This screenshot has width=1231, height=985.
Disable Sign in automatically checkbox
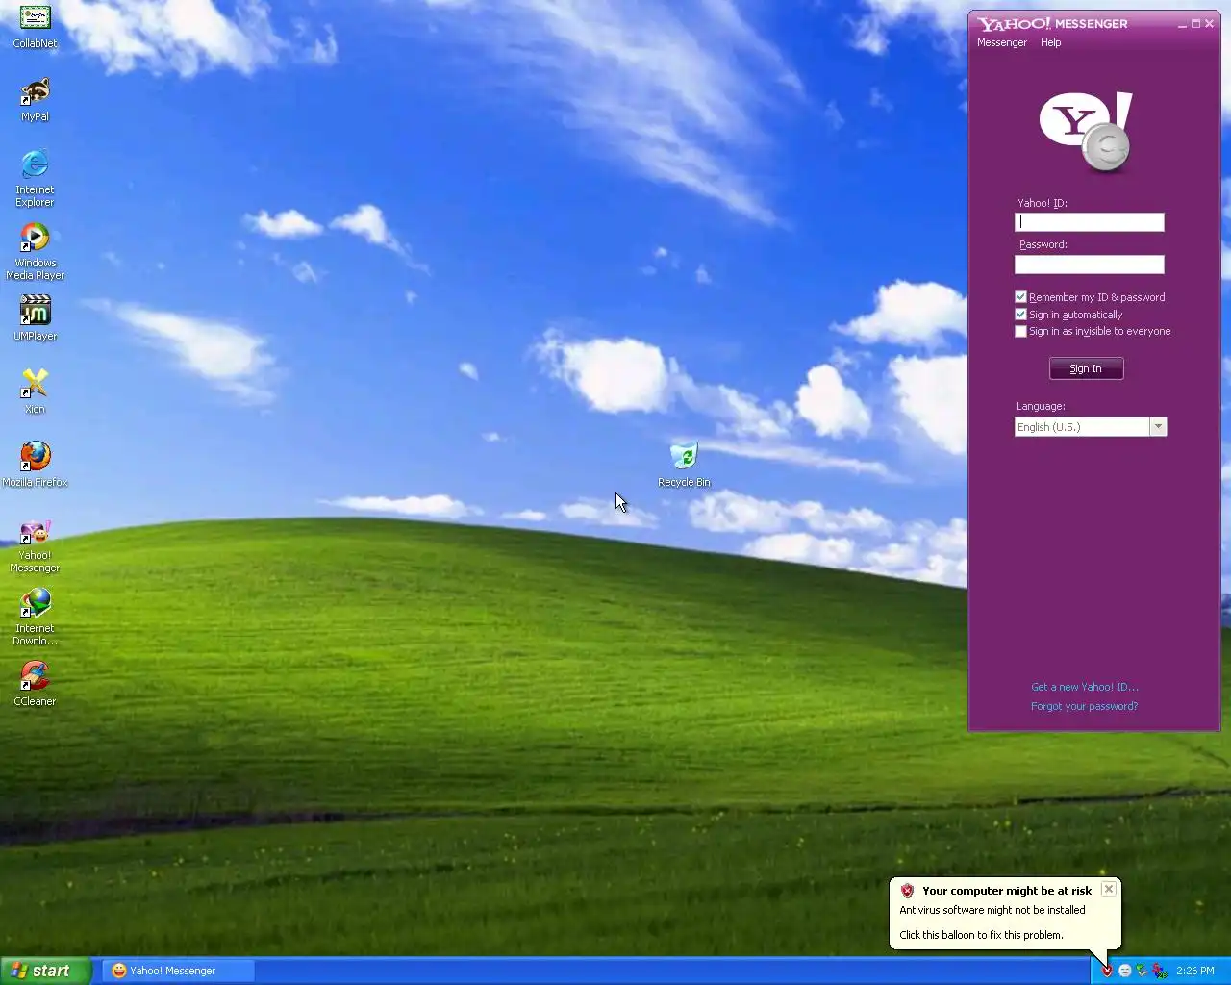pyautogui.click(x=1020, y=315)
